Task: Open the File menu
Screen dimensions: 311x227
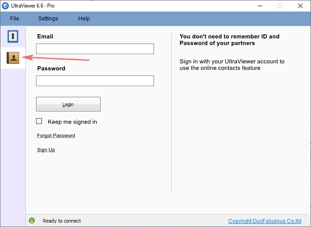Action: (x=15, y=19)
